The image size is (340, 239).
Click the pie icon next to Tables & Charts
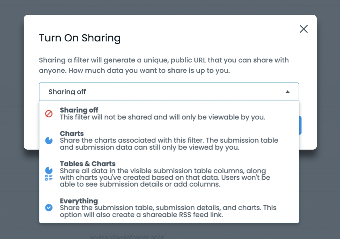point(49,170)
